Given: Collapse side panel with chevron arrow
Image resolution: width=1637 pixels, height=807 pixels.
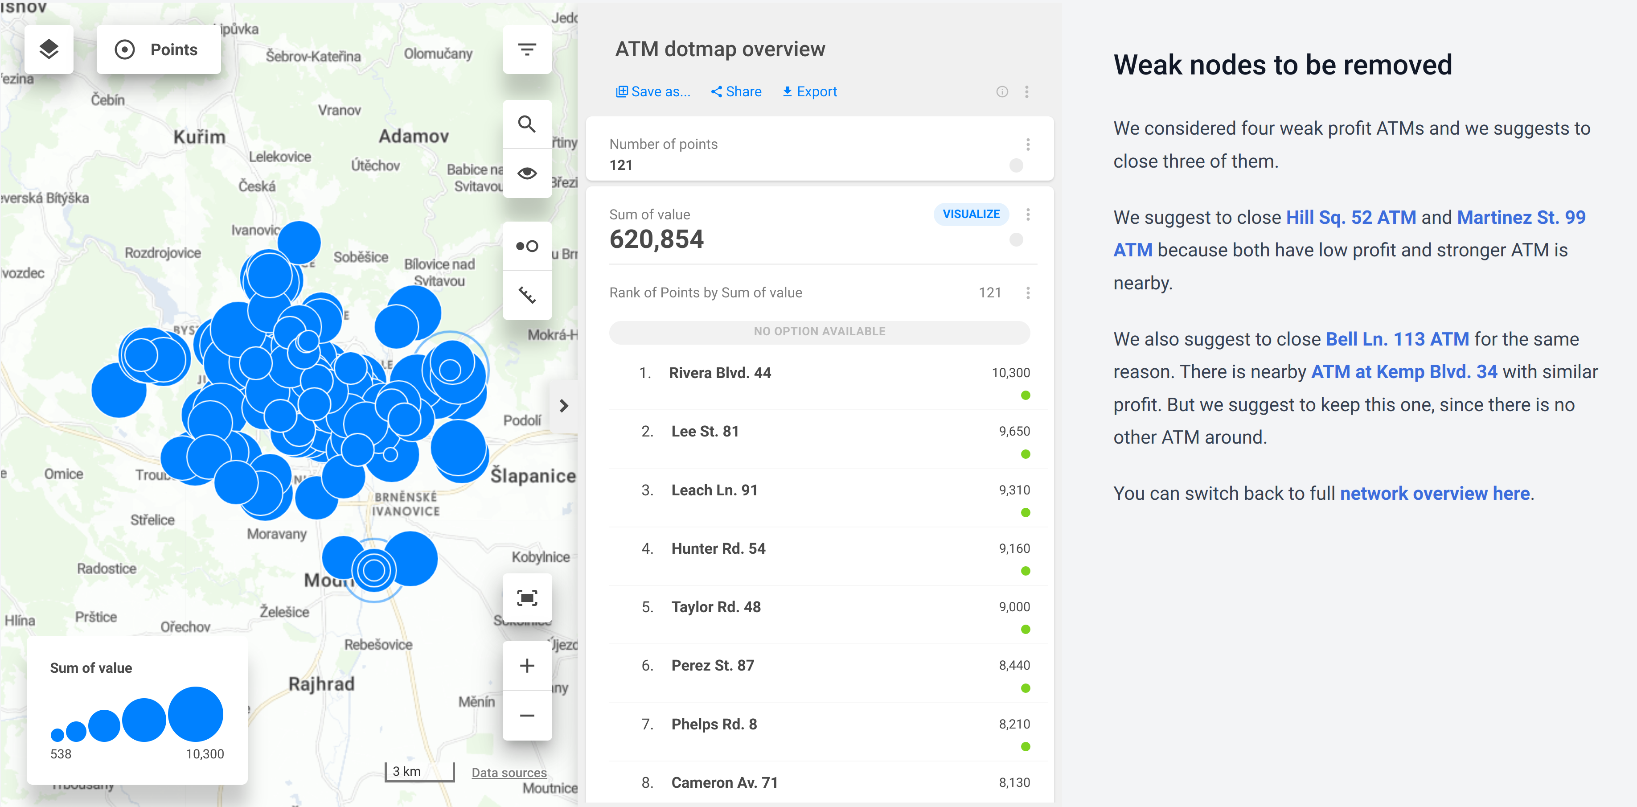Looking at the screenshot, I should [563, 406].
